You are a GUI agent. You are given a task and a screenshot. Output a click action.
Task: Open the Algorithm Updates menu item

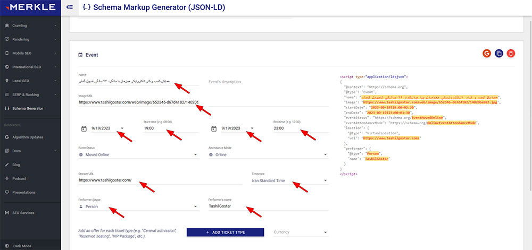click(30, 137)
